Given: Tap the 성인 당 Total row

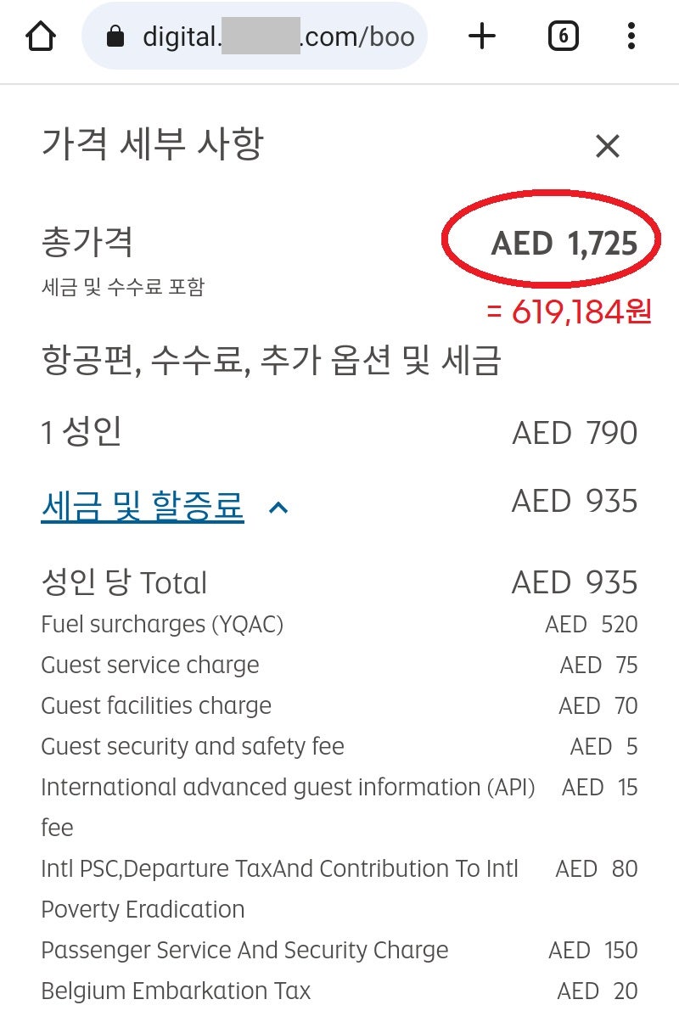Looking at the screenshot, I should coord(124,583).
